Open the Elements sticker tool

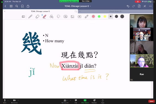click(x=65, y=17)
